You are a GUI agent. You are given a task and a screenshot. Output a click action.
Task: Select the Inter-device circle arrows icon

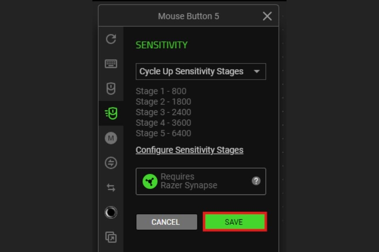coord(111,163)
